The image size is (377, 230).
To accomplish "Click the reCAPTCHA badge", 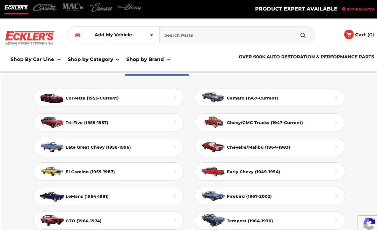I will pos(368,223).
